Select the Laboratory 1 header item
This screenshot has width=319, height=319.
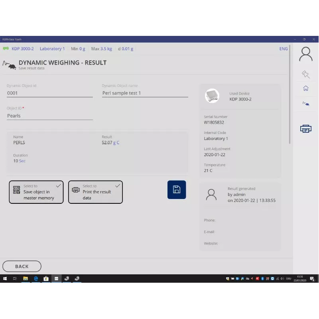(x=52, y=49)
